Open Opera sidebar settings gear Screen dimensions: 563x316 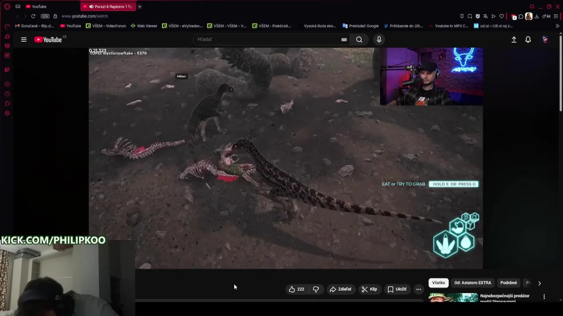point(7,113)
